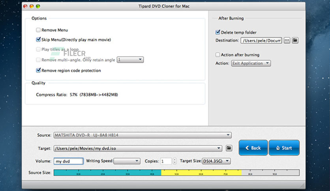Open the Exit Application action dropdown
Viewport: 330px width, 191px height.
click(251, 63)
